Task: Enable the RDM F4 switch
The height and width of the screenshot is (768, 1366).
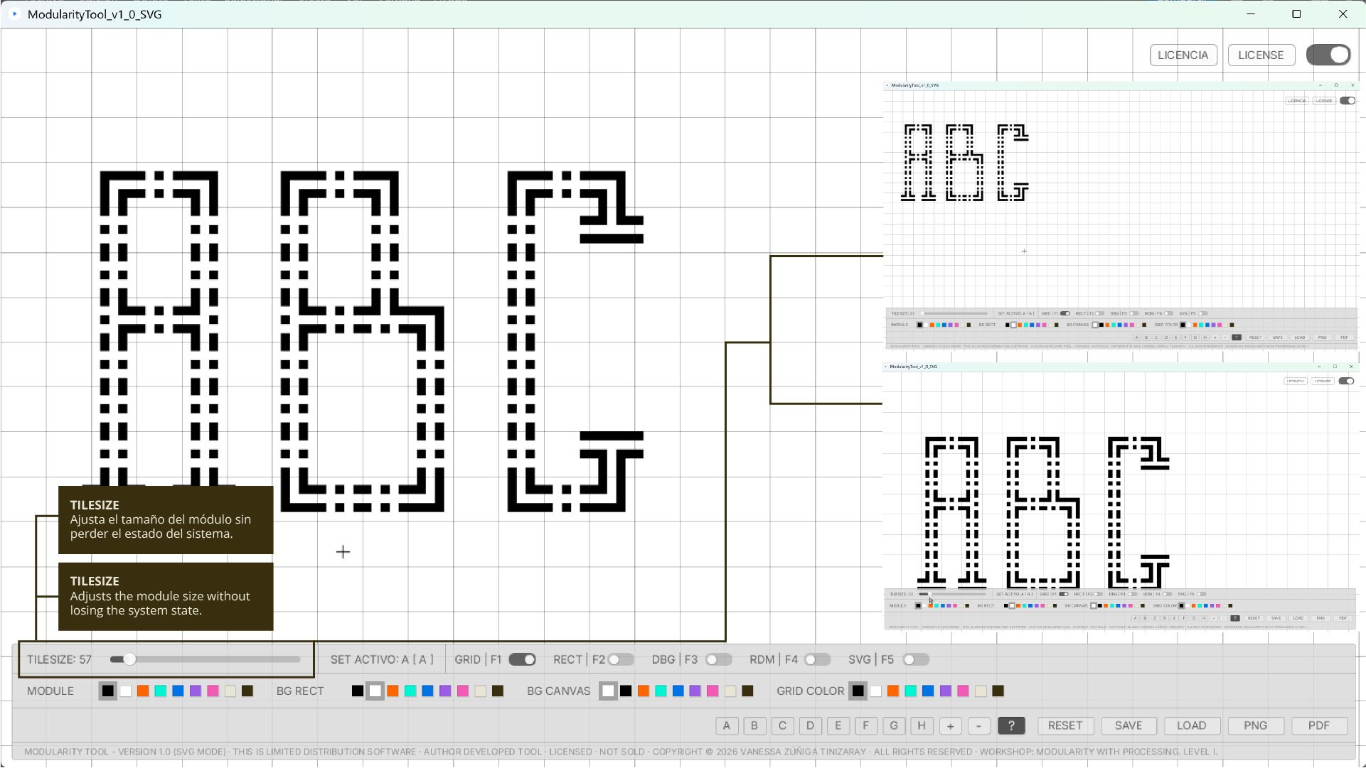Action: pos(817,659)
